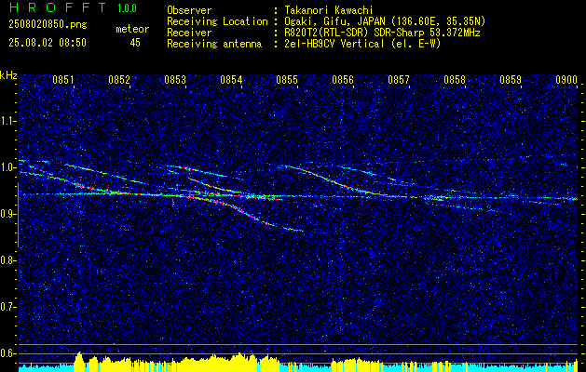The width and height of the screenshot is (586, 372).
Task: Click the 0900 time marker
Action: (x=566, y=80)
